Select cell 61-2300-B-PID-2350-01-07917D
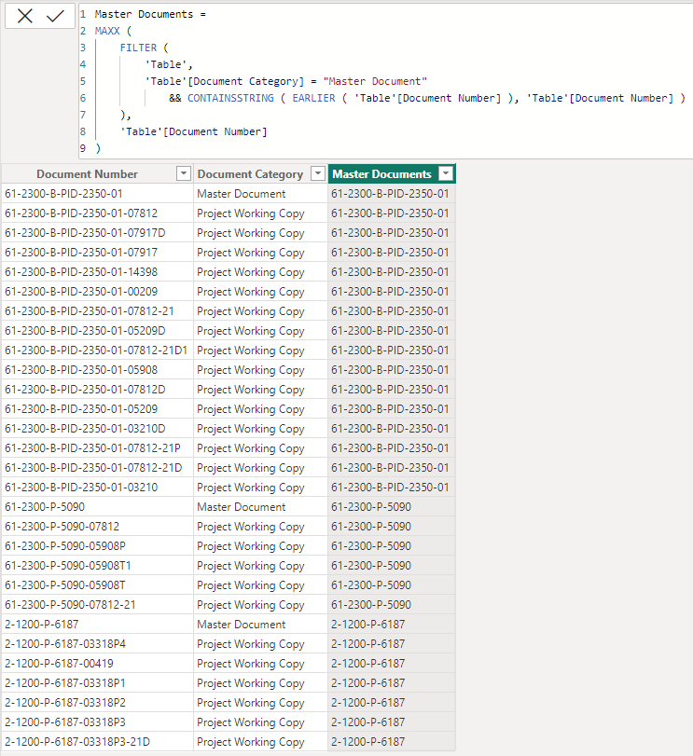This screenshot has width=693, height=756. (x=97, y=233)
